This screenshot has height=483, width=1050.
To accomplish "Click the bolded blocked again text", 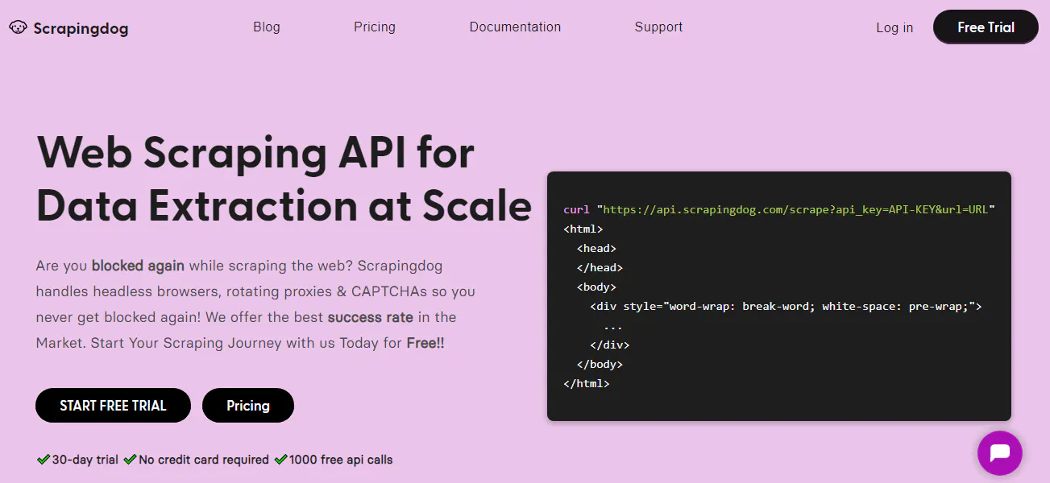I will pos(137,265).
